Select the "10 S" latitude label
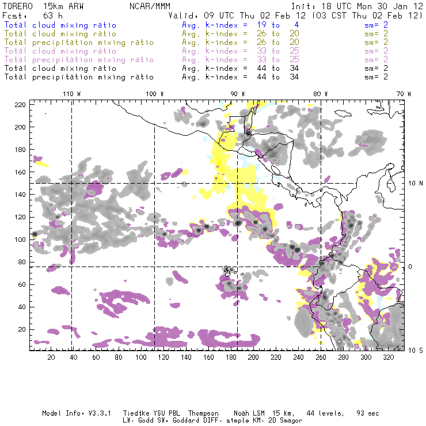Image resolution: width=426 pixels, height=426 pixels. click(x=416, y=351)
